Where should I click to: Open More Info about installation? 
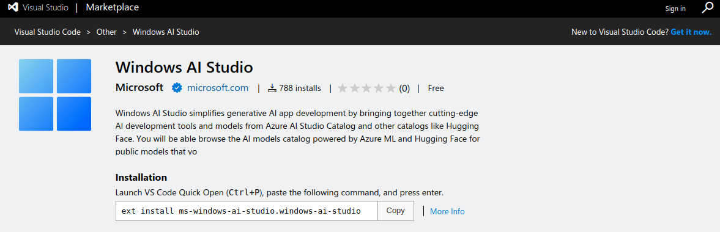point(447,211)
